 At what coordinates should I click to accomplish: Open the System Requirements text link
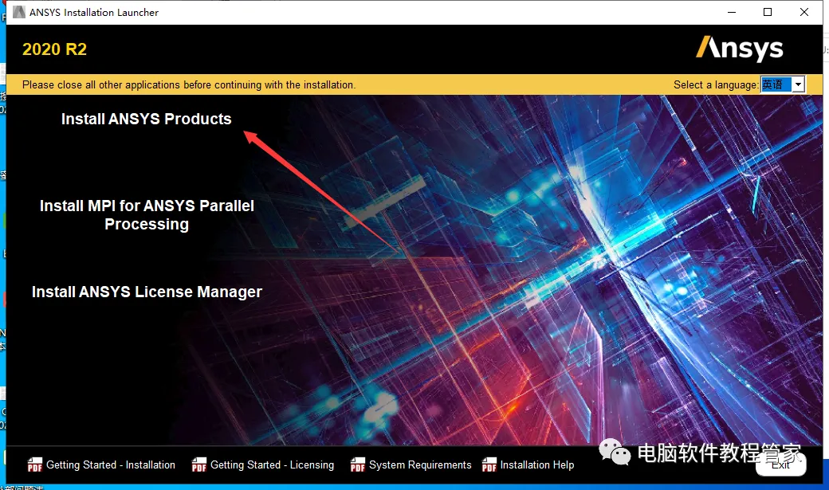click(x=420, y=465)
